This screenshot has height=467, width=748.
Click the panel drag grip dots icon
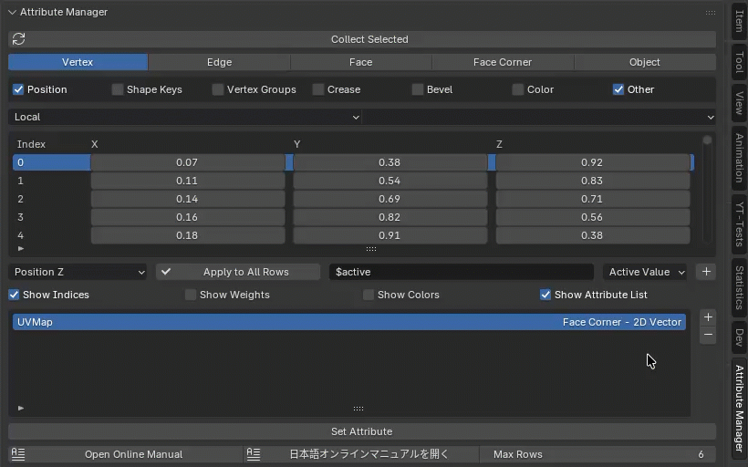[x=710, y=13]
